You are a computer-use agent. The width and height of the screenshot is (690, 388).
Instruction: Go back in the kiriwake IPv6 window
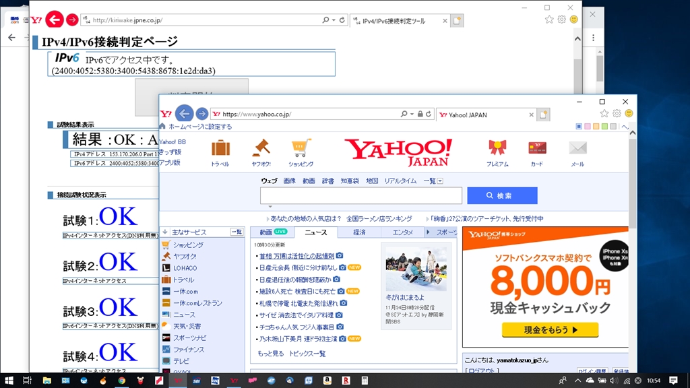click(x=55, y=20)
